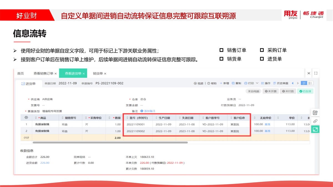Click the 基准 link in first row
The width and height of the screenshot is (333, 187).
point(267,124)
